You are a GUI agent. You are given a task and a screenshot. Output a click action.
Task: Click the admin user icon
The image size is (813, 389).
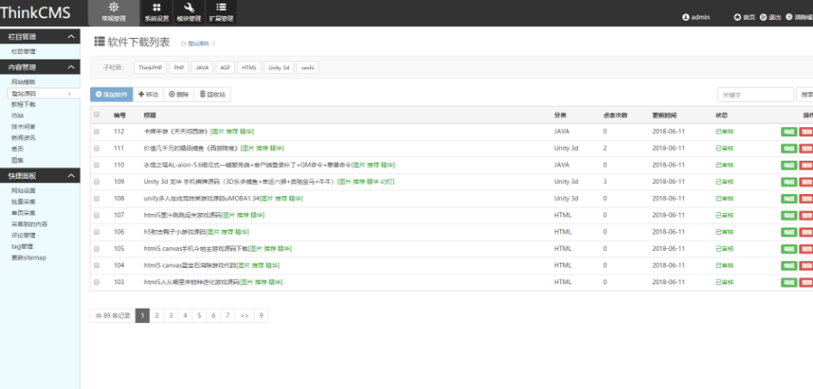tap(686, 17)
